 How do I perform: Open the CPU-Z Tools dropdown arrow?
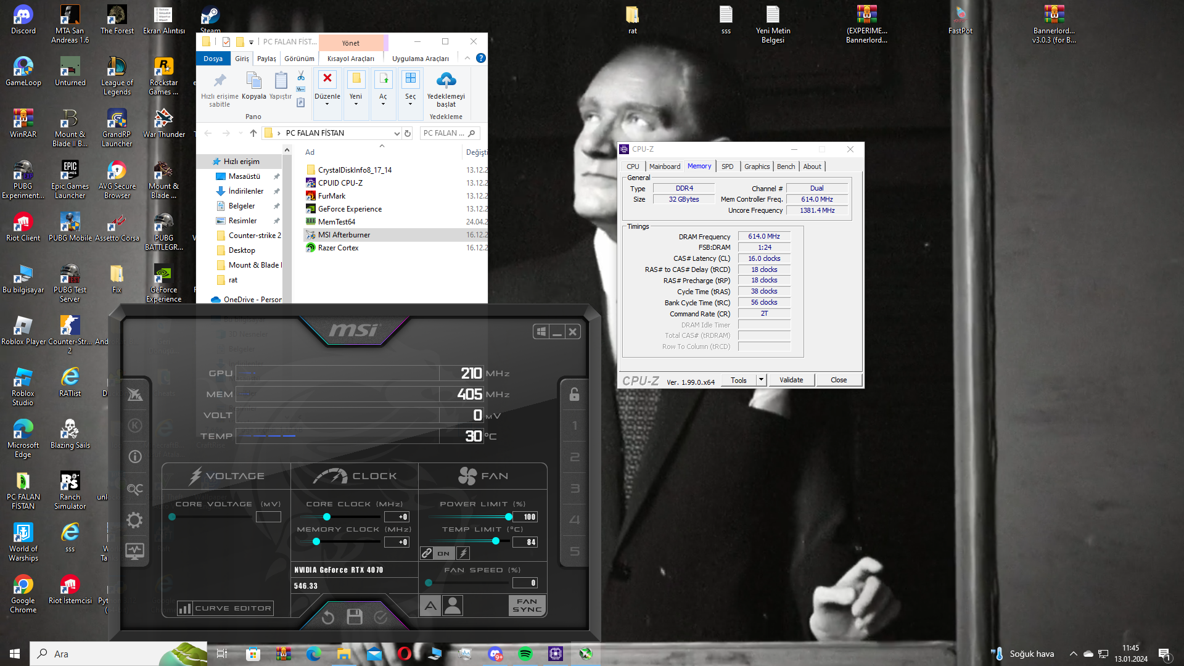tap(761, 380)
